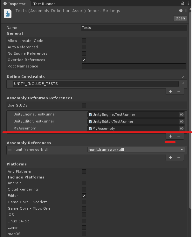Image resolution: width=192 pixels, height=237 pixels.
Task: Click object picker for MyAssembly reference
Action: (x=182, y=129)
